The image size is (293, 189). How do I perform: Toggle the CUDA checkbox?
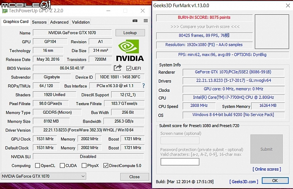coord(62,165)
